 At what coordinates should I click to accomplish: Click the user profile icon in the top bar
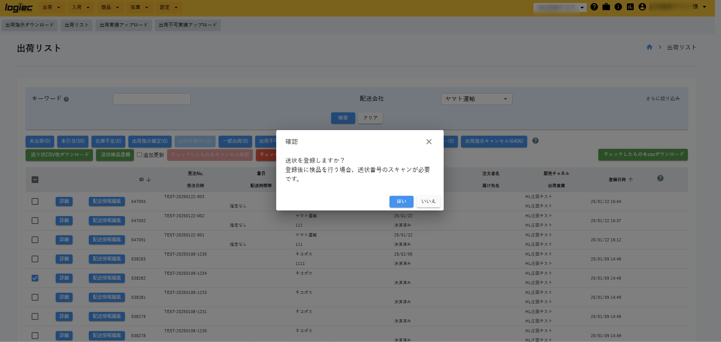[x=642, y=7]
